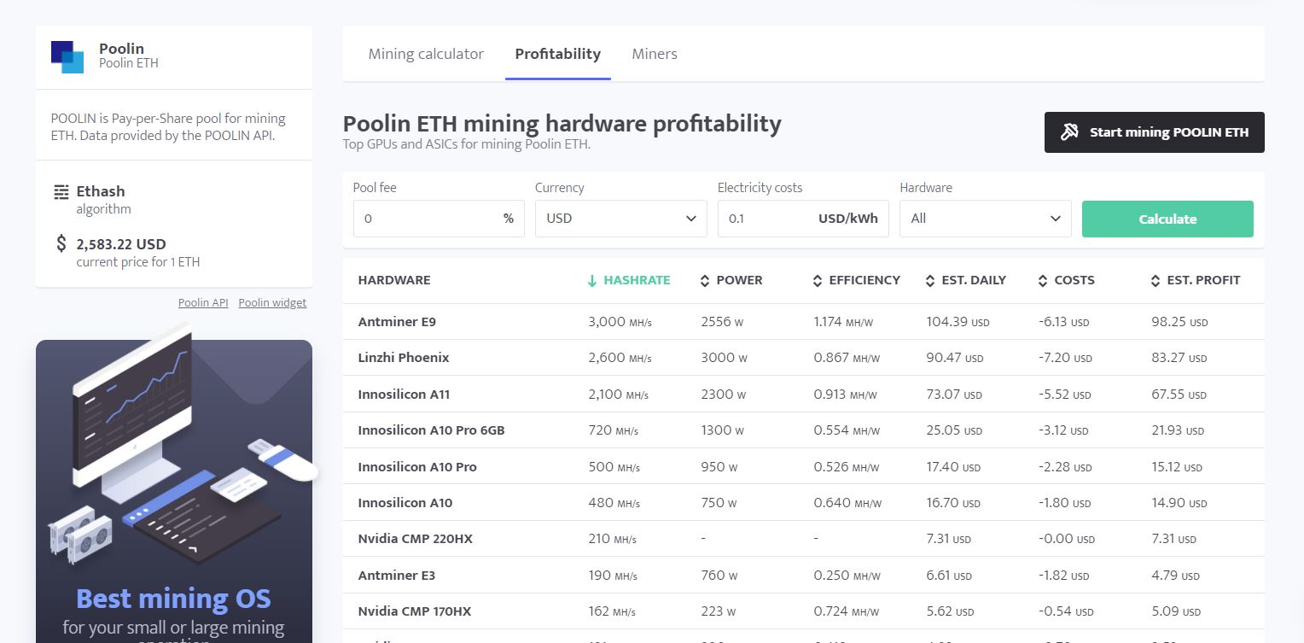The image size is (1304, 643).
Task: Click the 25.05 USD daily estimate
Action: point(954,430)
